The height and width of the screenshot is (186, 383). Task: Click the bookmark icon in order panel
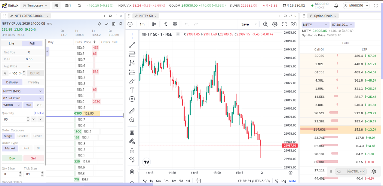[121, 24]
